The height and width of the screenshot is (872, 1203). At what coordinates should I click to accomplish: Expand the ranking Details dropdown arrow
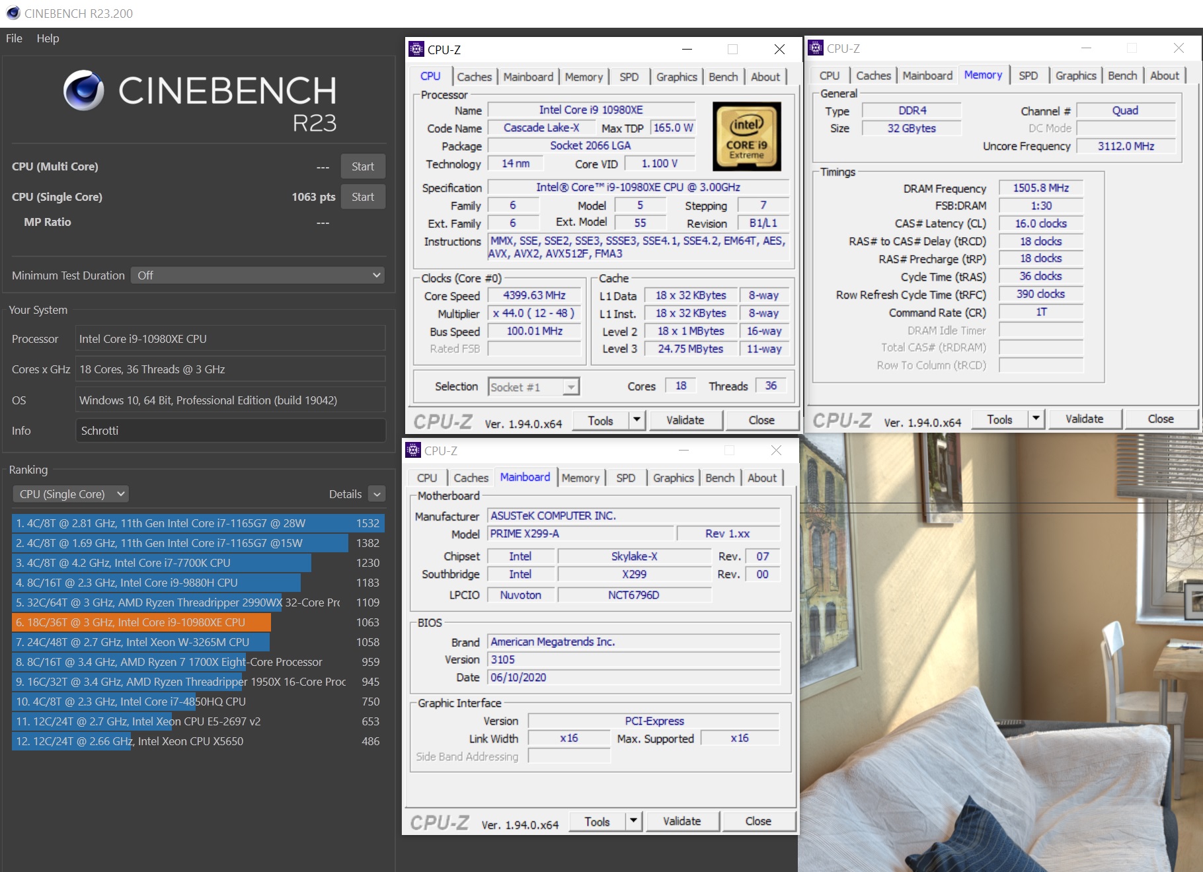pos(377,494)
